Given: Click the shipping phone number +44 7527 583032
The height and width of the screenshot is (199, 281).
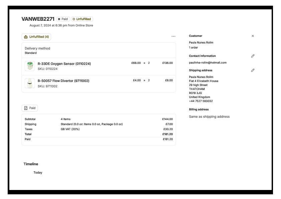Looking at the screenshot, I should coord(201,101).
